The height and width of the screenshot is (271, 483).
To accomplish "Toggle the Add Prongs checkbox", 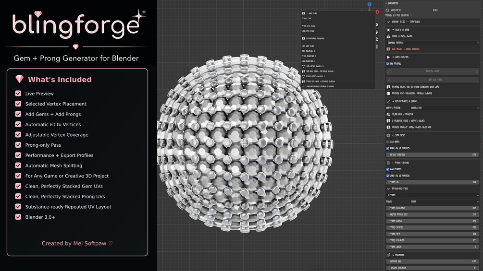I will point(388,169).
